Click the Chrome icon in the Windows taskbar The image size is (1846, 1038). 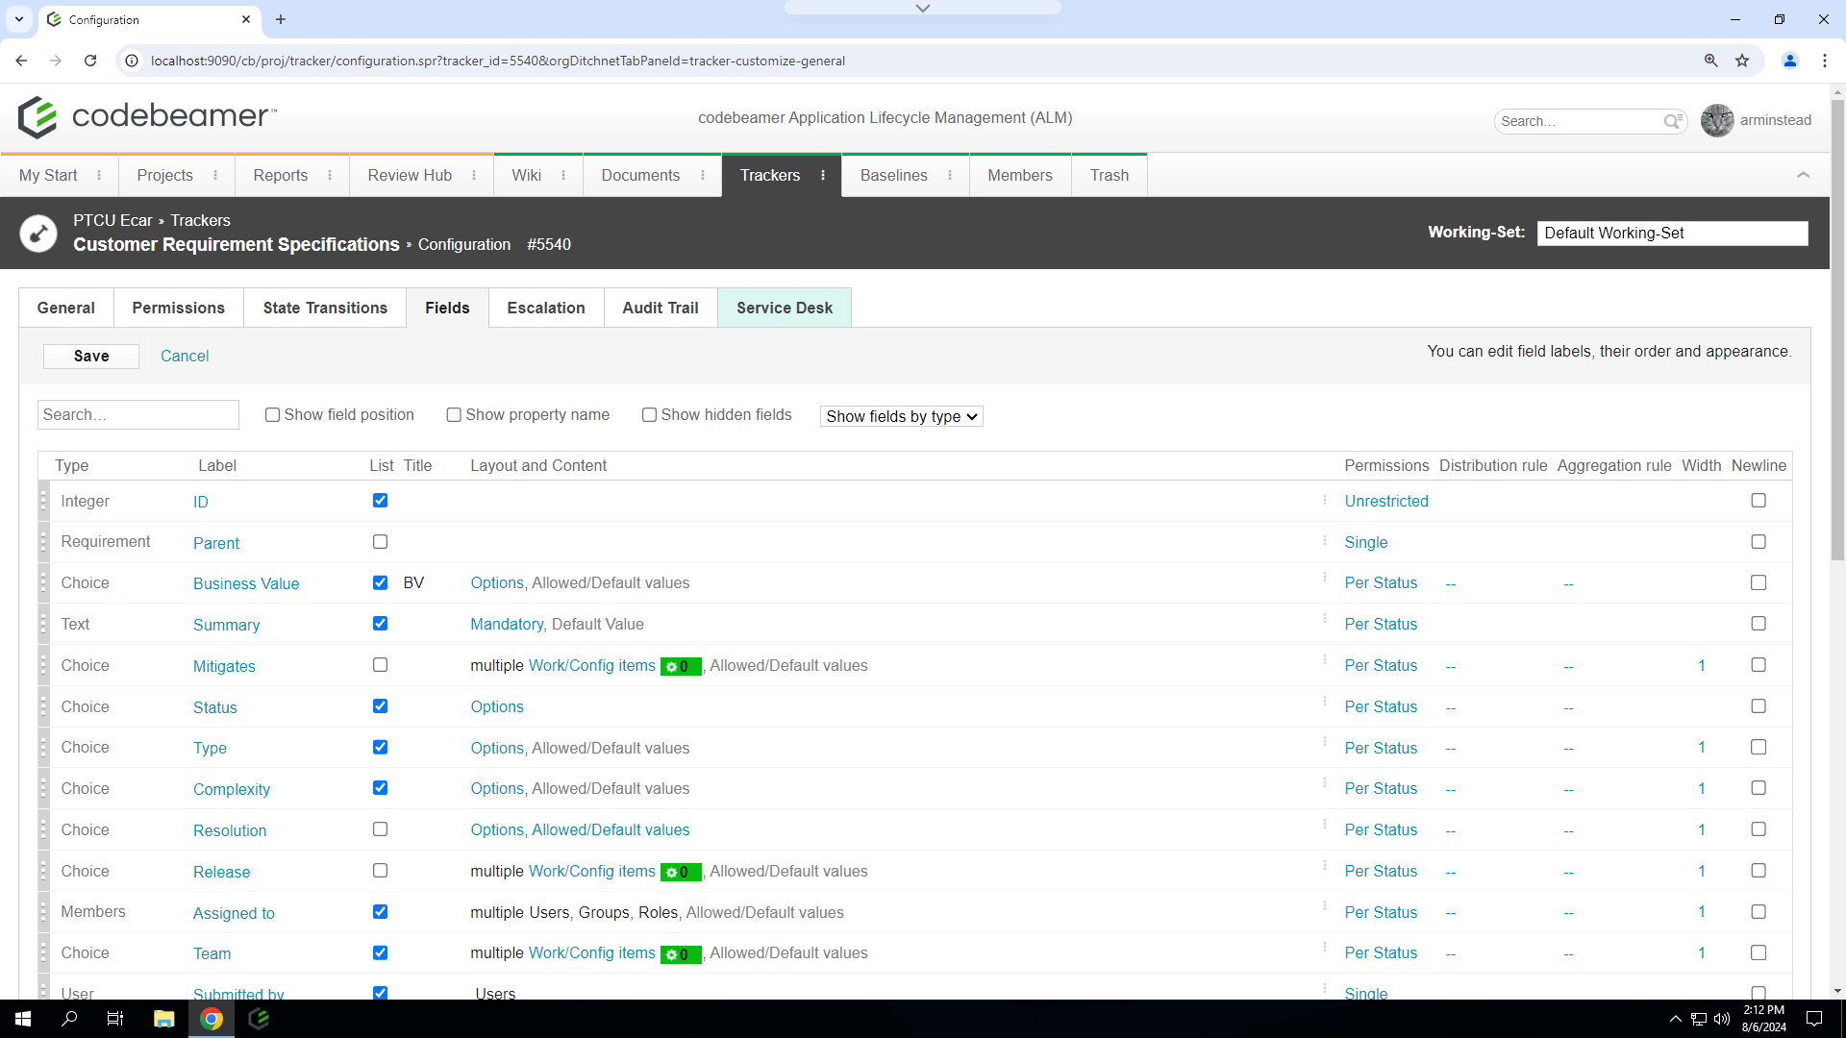211,1018
